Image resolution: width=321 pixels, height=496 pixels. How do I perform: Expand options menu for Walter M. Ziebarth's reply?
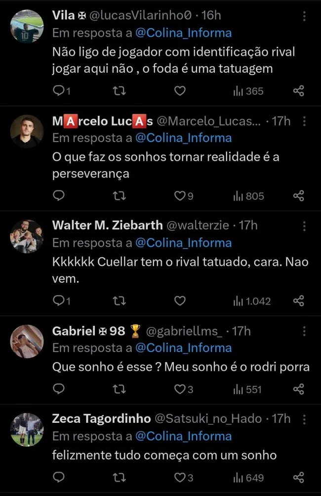click(304, 226)
